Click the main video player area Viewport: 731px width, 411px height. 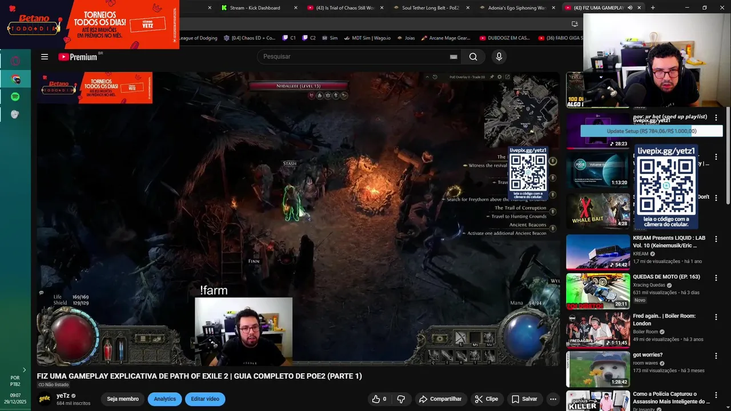tap(298, 219)
